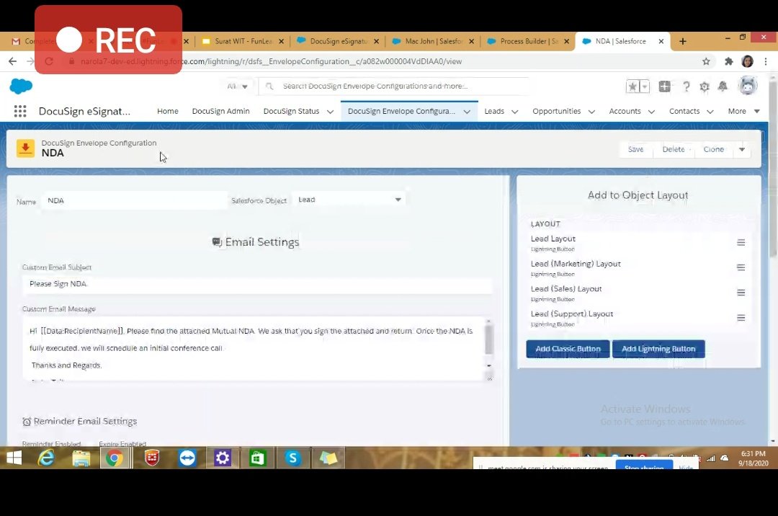Open the Setup gear icon
This screenshot has height=516, width=778.
[x=705, y=86]
